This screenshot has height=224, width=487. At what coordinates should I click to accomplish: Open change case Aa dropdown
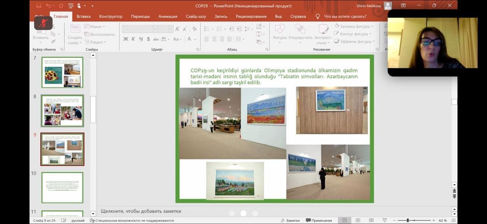[x=177, y=39]
